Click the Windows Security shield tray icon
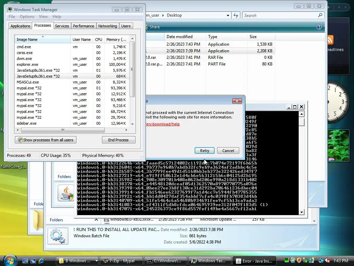 (299, 260)
